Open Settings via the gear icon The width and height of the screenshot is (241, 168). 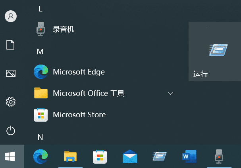[x=10, y=102]
